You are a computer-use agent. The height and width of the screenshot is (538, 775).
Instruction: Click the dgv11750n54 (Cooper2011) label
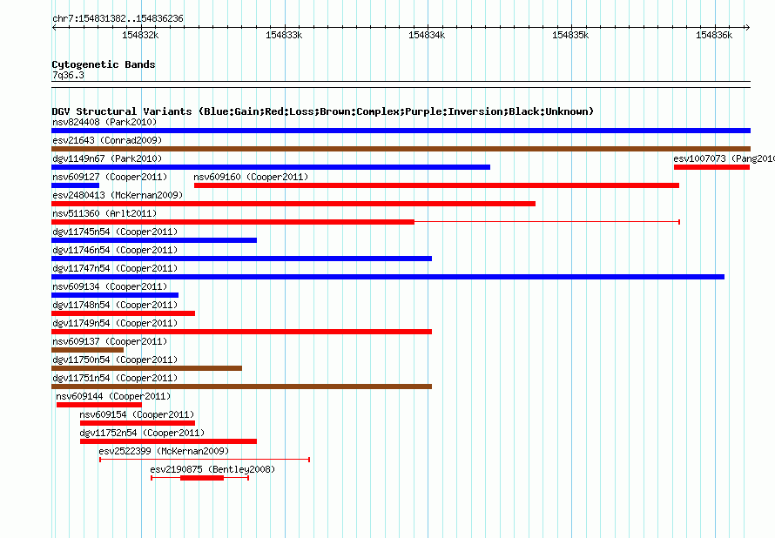(115, 360)
